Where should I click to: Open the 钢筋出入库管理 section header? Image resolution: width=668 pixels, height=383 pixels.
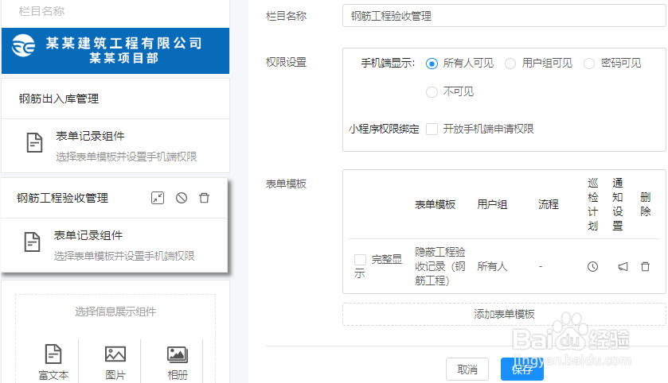[115, 99]
